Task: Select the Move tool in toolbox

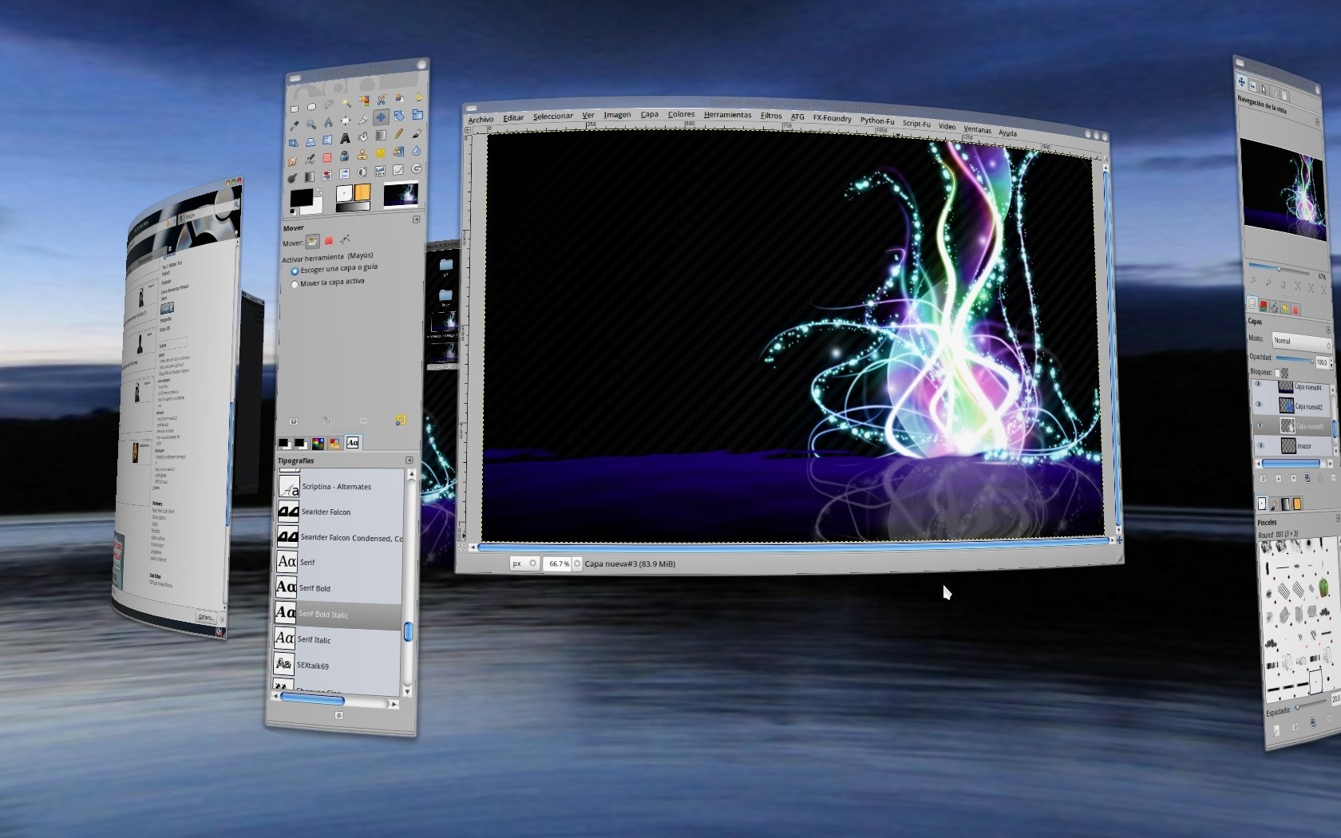Action: tap(382, 117)
